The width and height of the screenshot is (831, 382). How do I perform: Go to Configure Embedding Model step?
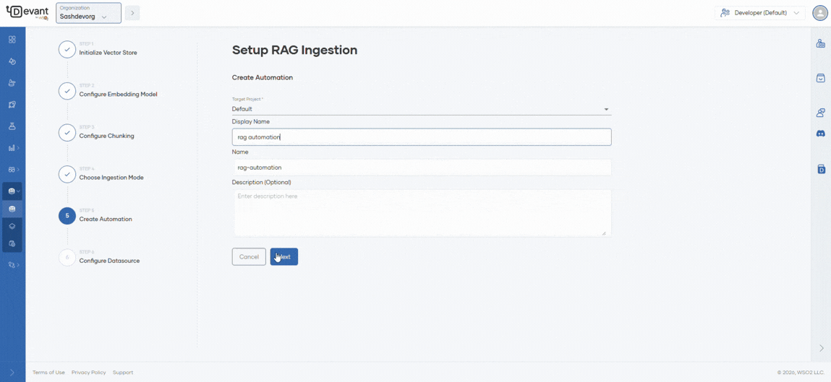click(118, 95)
